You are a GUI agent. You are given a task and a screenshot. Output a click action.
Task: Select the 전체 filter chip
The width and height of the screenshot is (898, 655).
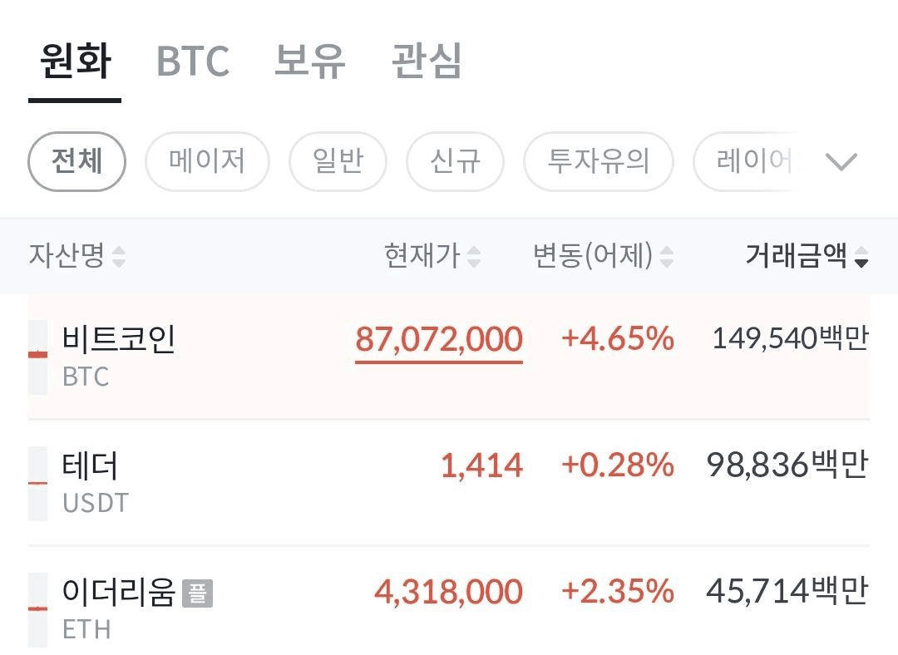click(x=76, y=161)
